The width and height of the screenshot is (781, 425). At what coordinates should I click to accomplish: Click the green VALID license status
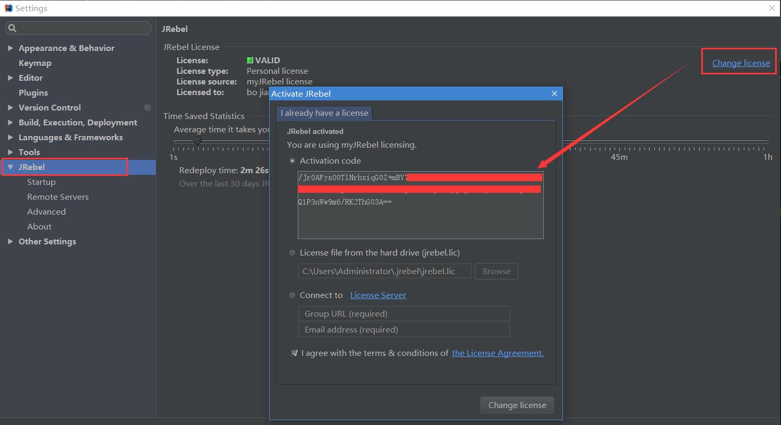[264, 60]
